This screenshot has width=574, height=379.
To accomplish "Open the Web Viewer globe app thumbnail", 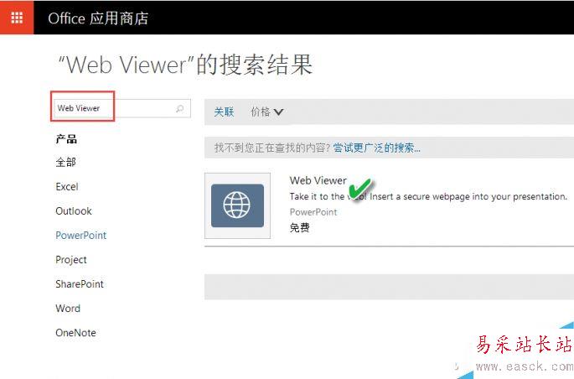I will (238, 205).
